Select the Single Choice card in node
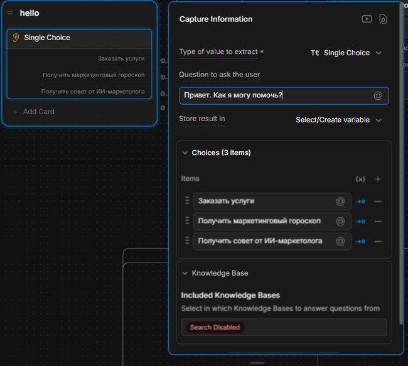This screenshot has height=366, width=408. (x=79, y=38)
